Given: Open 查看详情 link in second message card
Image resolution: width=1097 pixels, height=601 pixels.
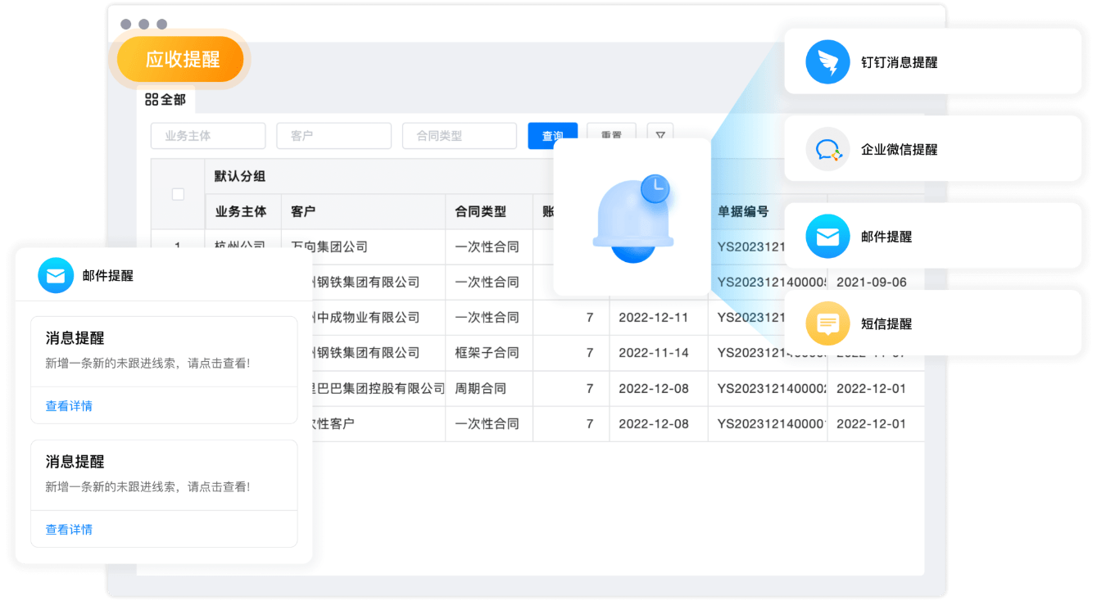Looking at the screenshot, I should tap(69, 530).
